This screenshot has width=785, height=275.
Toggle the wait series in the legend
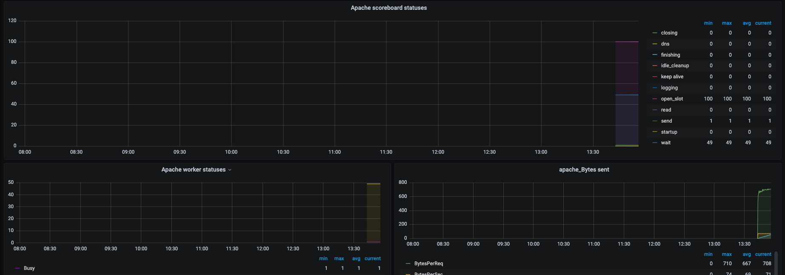click(665, 143)
